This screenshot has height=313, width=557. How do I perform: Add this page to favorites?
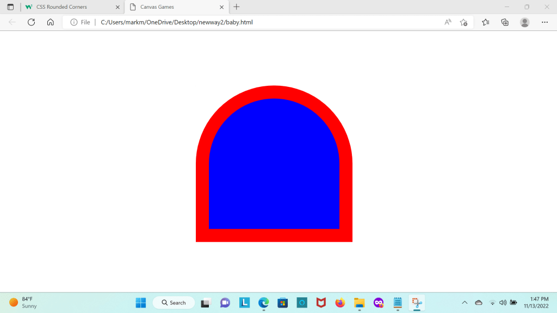click(x=463, y=22)
